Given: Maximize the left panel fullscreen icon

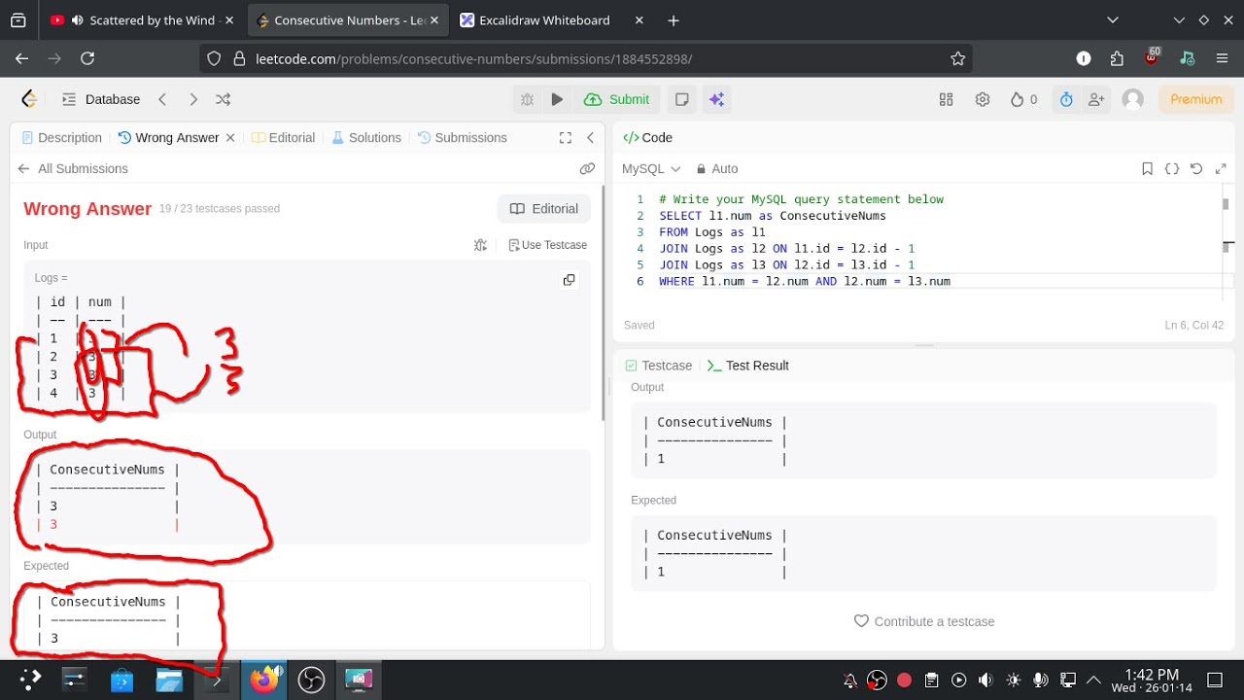Looking at the screenshot, I should coord(566,138).
